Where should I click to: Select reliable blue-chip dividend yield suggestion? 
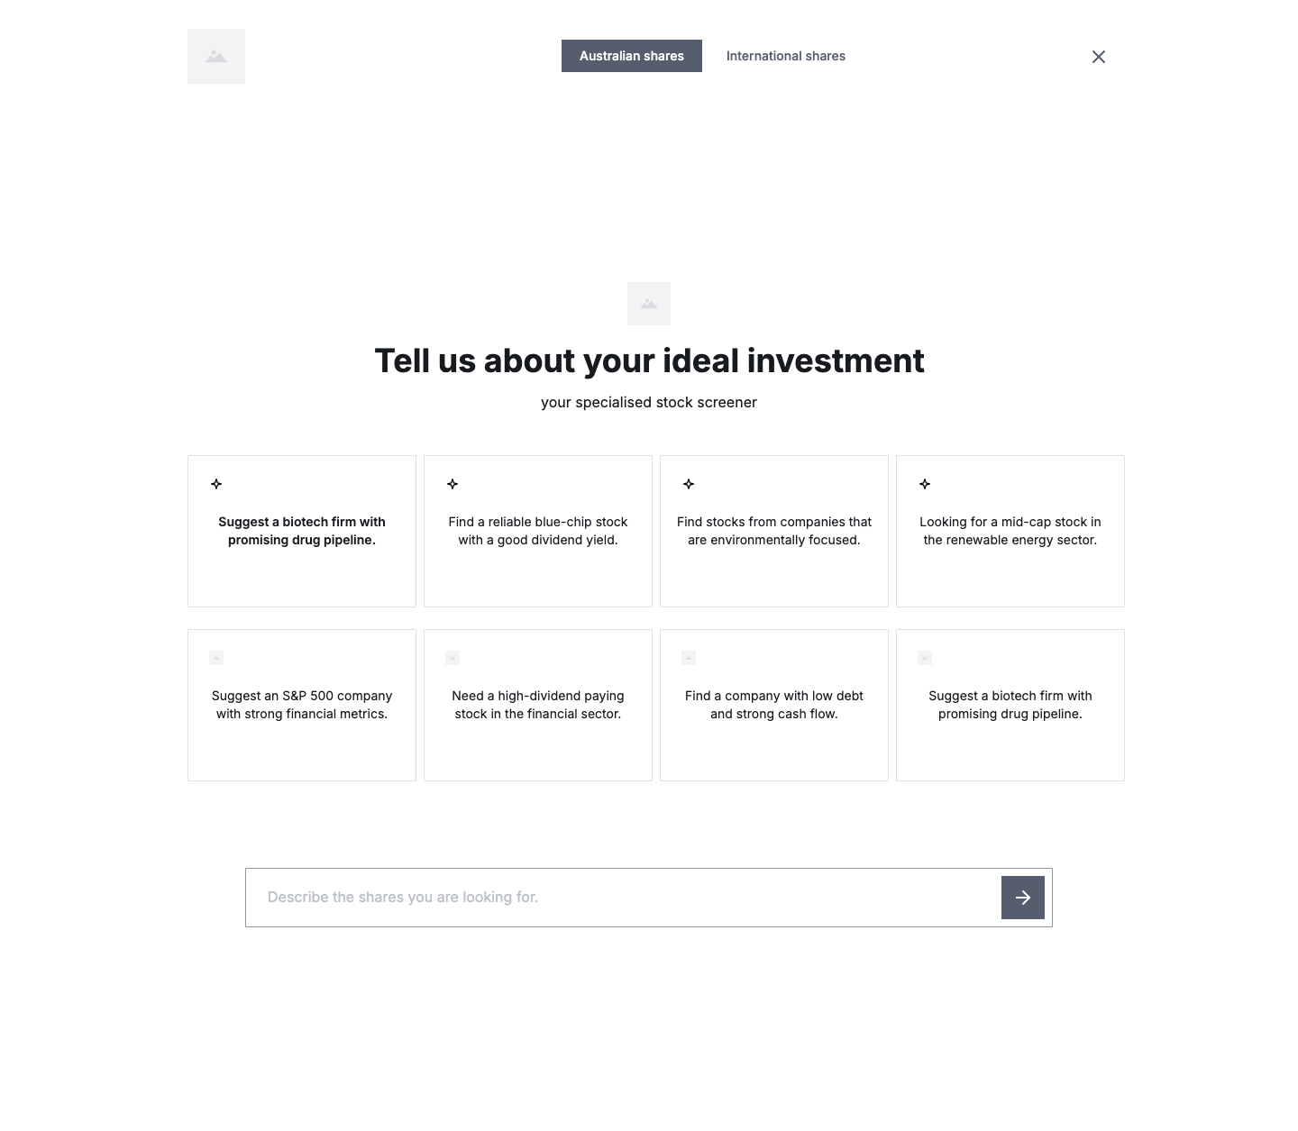coord(538,531)
